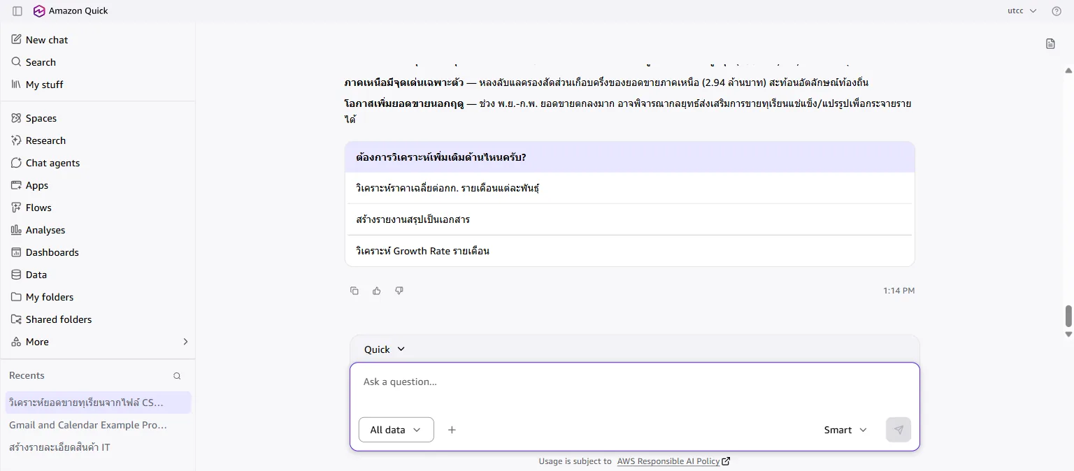This screenshot has height=471, width=1074.
Task: Open the All data dropdown
Action: pyautogui.click(x=396, y=430)
